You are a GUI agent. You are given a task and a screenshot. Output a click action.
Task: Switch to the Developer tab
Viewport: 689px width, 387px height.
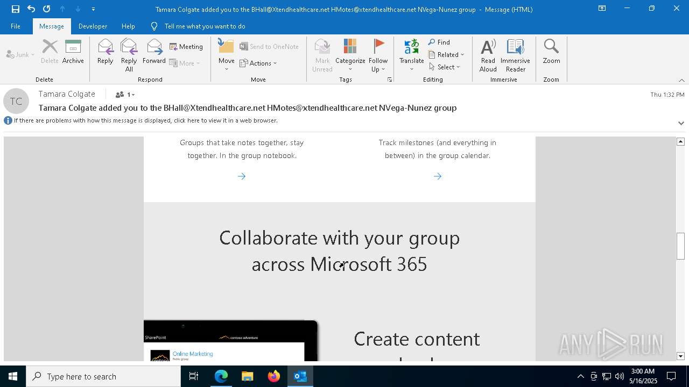point(93,26)
